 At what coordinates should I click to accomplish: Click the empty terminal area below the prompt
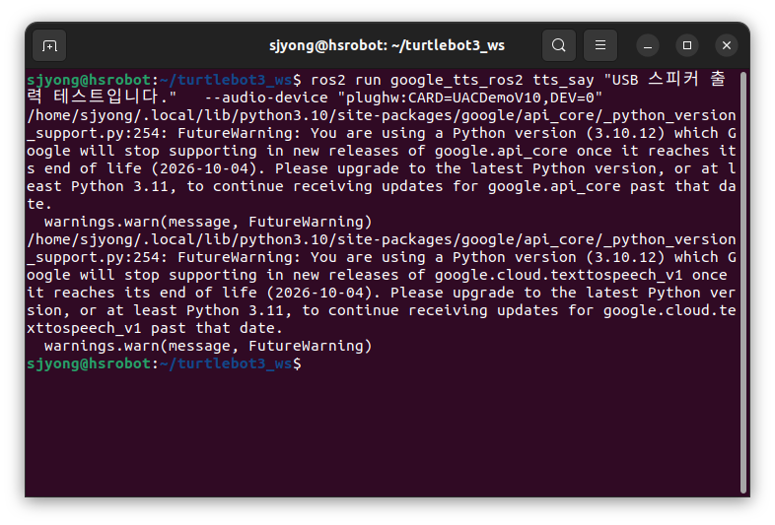383,434
